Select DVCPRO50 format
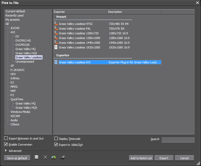This screenshot has width=201, height=166. (x=22, y=45)
